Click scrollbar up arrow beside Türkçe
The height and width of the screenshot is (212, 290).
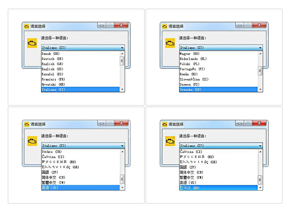click(x=122, y=151)
